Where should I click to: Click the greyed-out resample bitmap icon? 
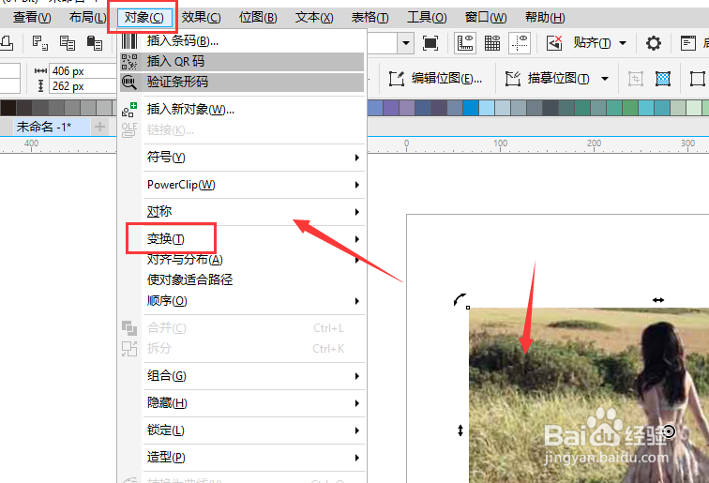point(635,79)
